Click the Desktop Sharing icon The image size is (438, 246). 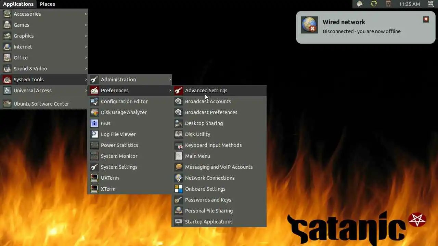(x=179, y=123)
